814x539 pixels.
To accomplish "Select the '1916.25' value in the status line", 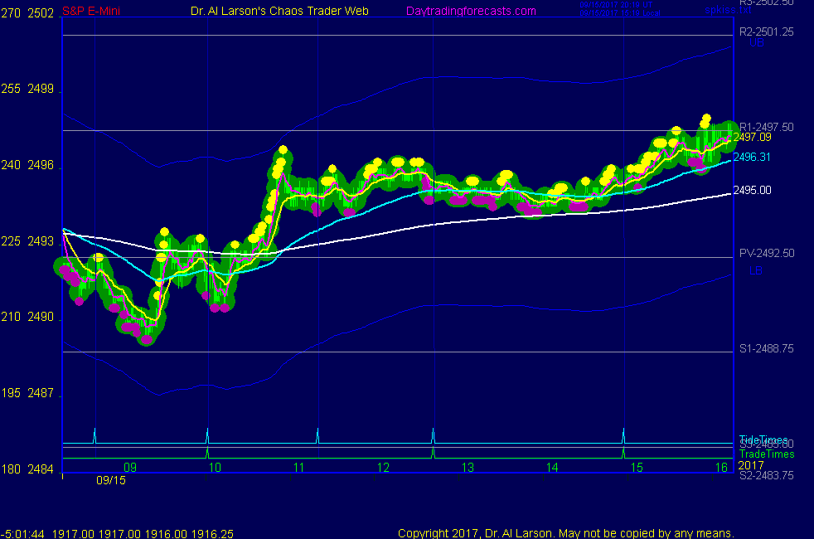I will (x=212, y=534).
